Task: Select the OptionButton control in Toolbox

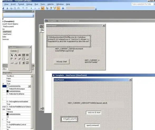Action: [x=16, y=59]
